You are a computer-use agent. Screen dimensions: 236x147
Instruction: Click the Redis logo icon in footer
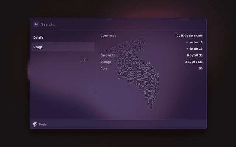(x=35, y=125)
